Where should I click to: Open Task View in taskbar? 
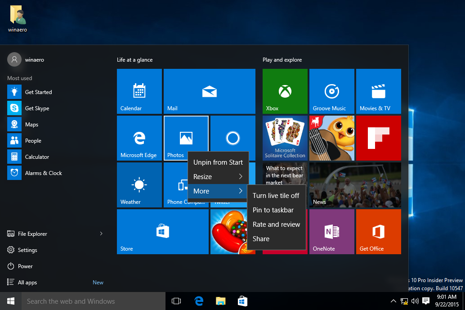coord(176,301)
